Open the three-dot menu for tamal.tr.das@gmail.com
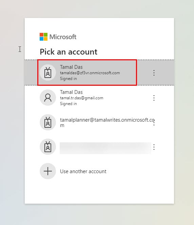 [154, 98]
